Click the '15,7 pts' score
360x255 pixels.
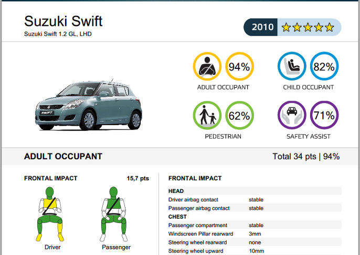click(137, 178)
